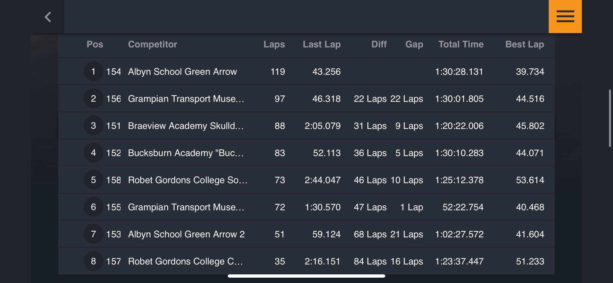Image resolution: width=613 pixels, height=283 pixels.
Task: Select position 2 circle badge
Action: (93, 99)
